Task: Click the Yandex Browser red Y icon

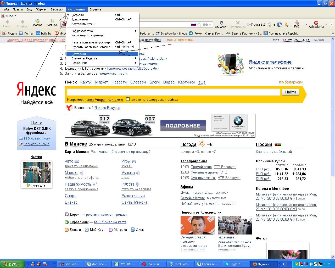Action: (x=69, y=108)
